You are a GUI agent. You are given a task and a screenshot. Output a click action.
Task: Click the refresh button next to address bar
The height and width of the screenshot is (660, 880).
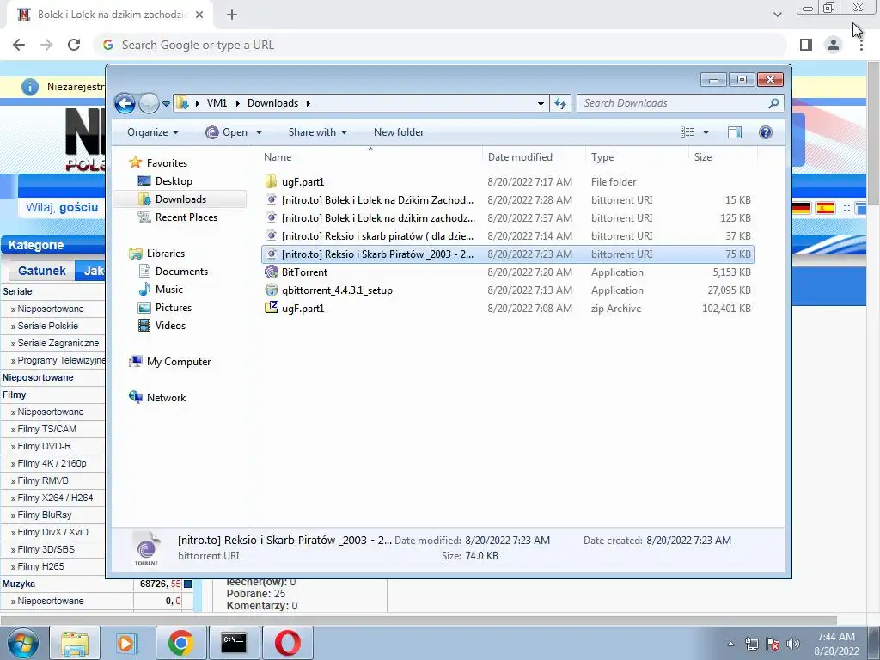coord(560,103)
